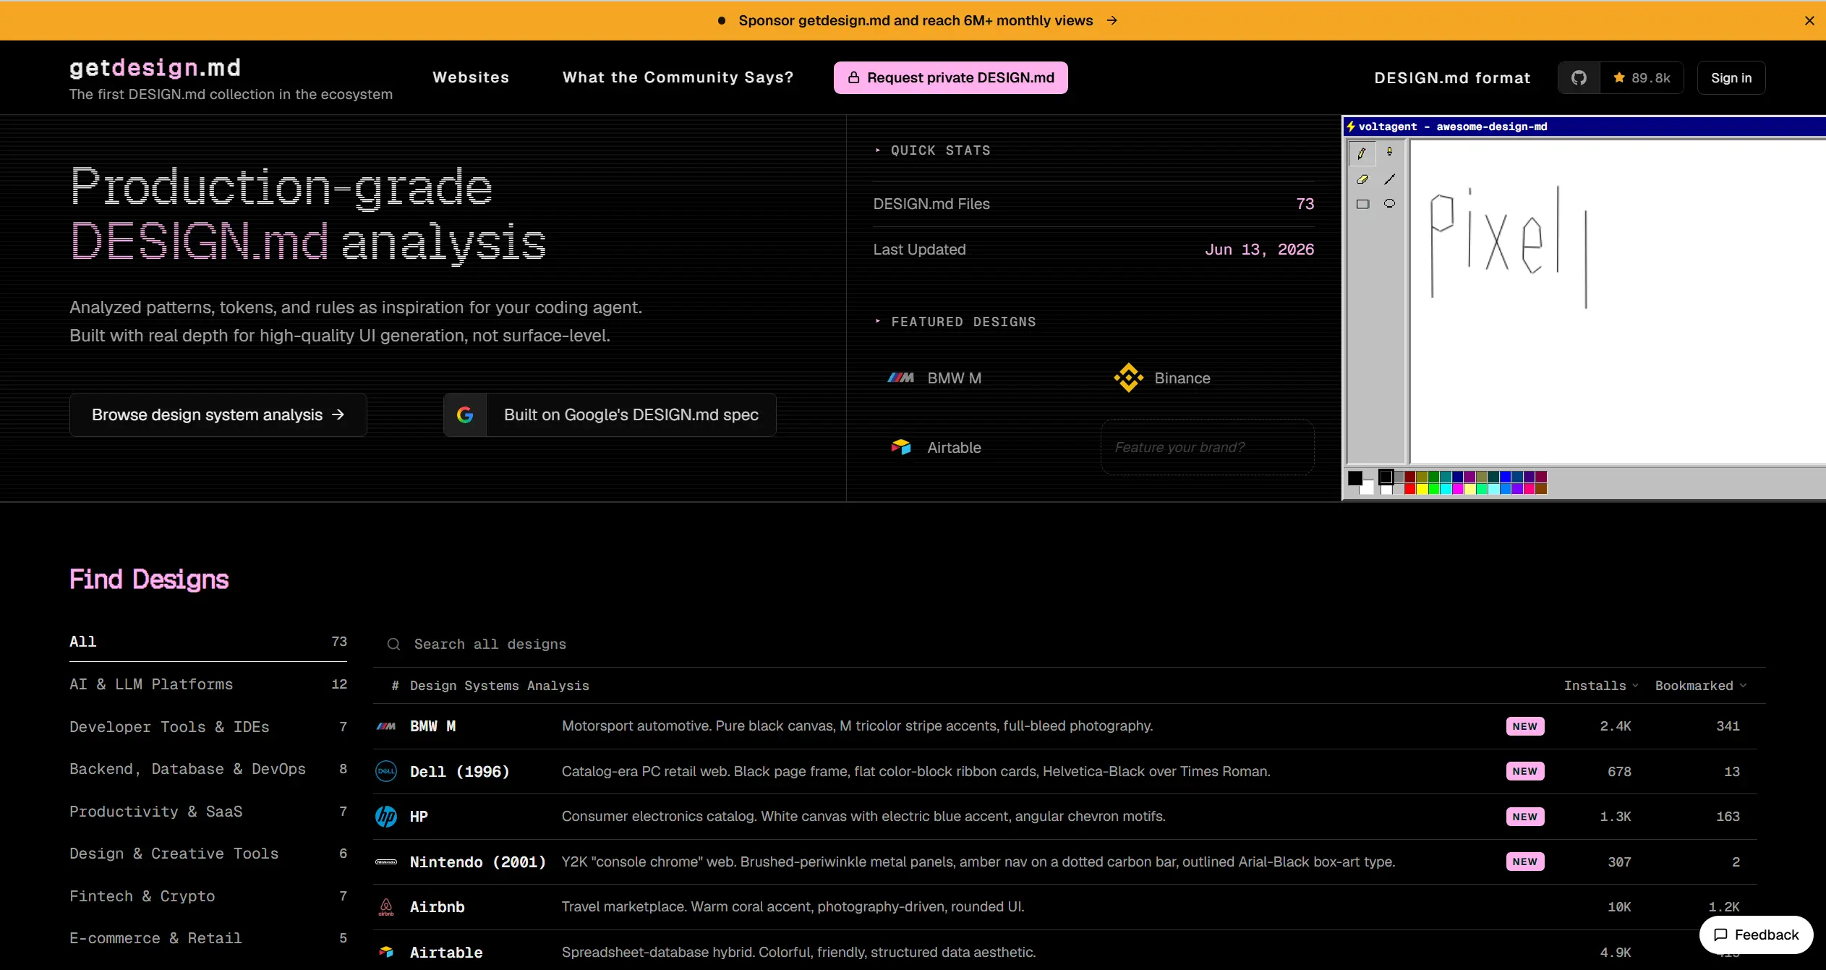Pick the red color in paint palette
This screenshot has height=970, width=1826.
[1409, 489]
